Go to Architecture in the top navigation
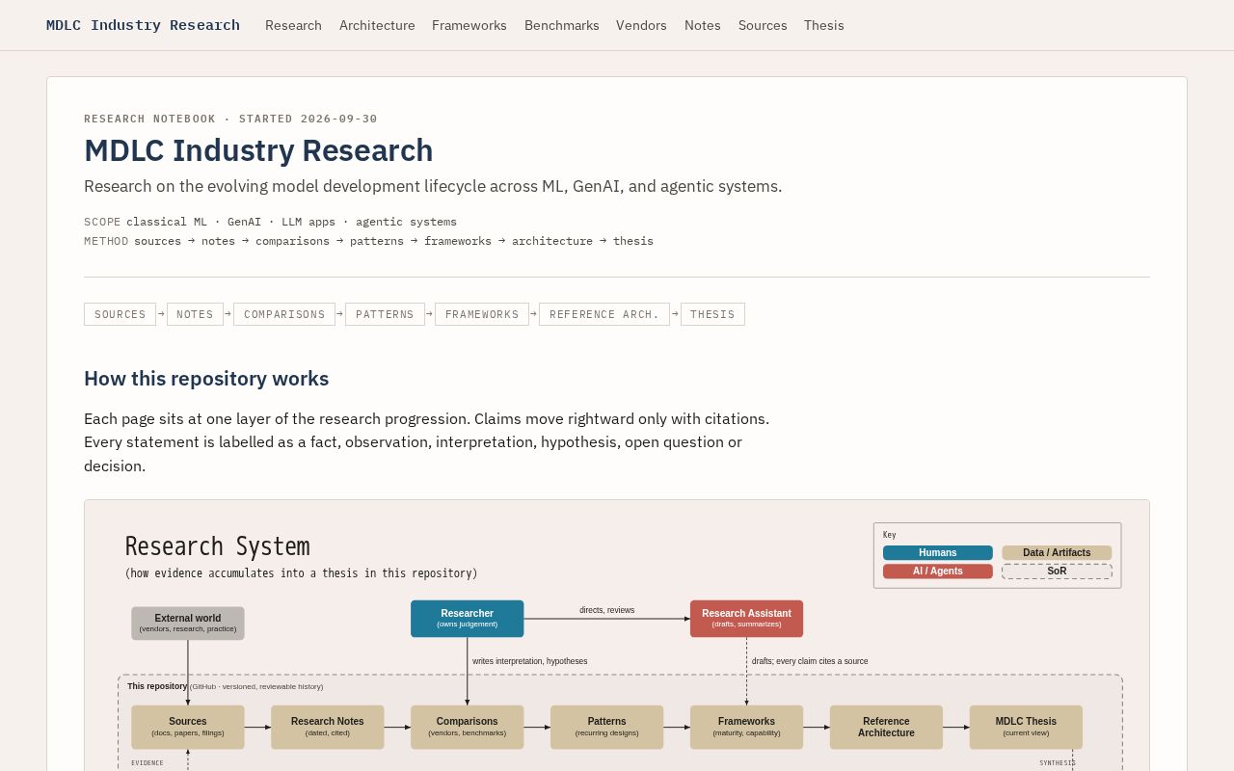Image resolution: width=1234 pixels, height=771 pixels. pos(377,25)
